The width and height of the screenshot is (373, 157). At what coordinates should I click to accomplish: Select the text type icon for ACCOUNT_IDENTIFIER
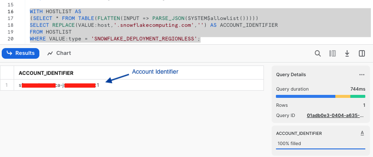click(362, 133)
